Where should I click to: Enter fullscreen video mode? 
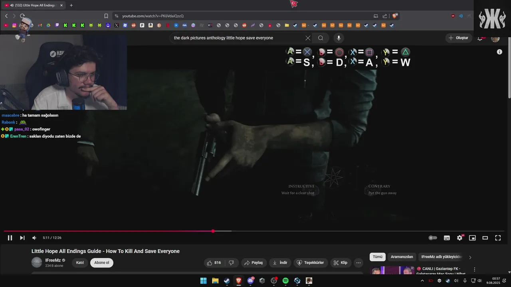point(498,238)
